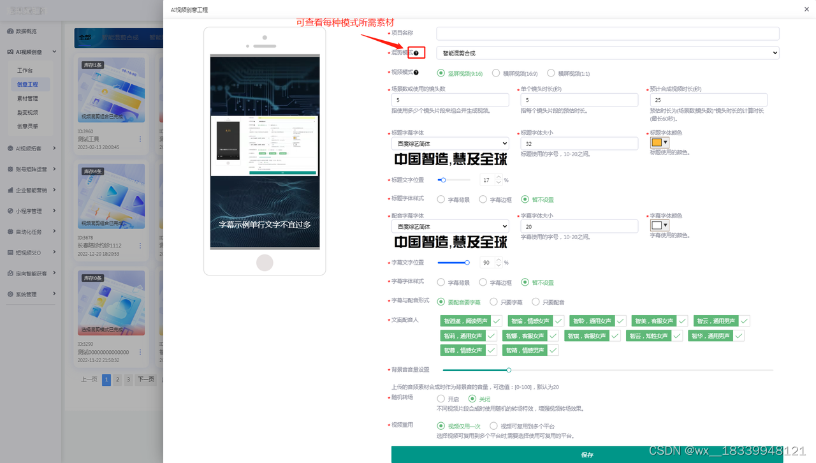Open 裂变视频 in the sidebar submenu

pyautogui.click(x=27, y=112)
